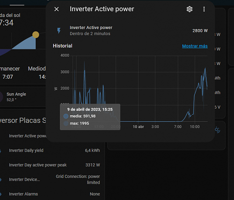Image resolution: width=234 pixels, height=200 pixels.
Task: Click Mostrar más history link
Action: pos(195,46)
